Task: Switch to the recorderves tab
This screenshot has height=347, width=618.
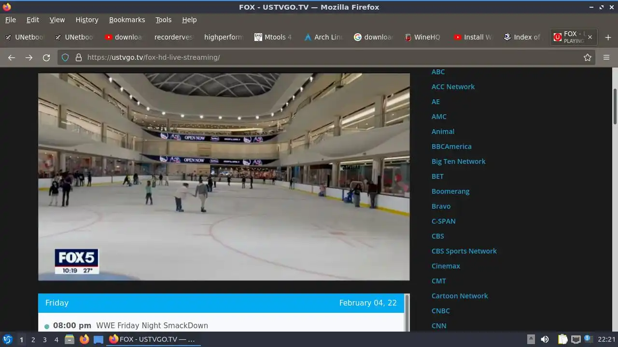Action: click(174, 37)
